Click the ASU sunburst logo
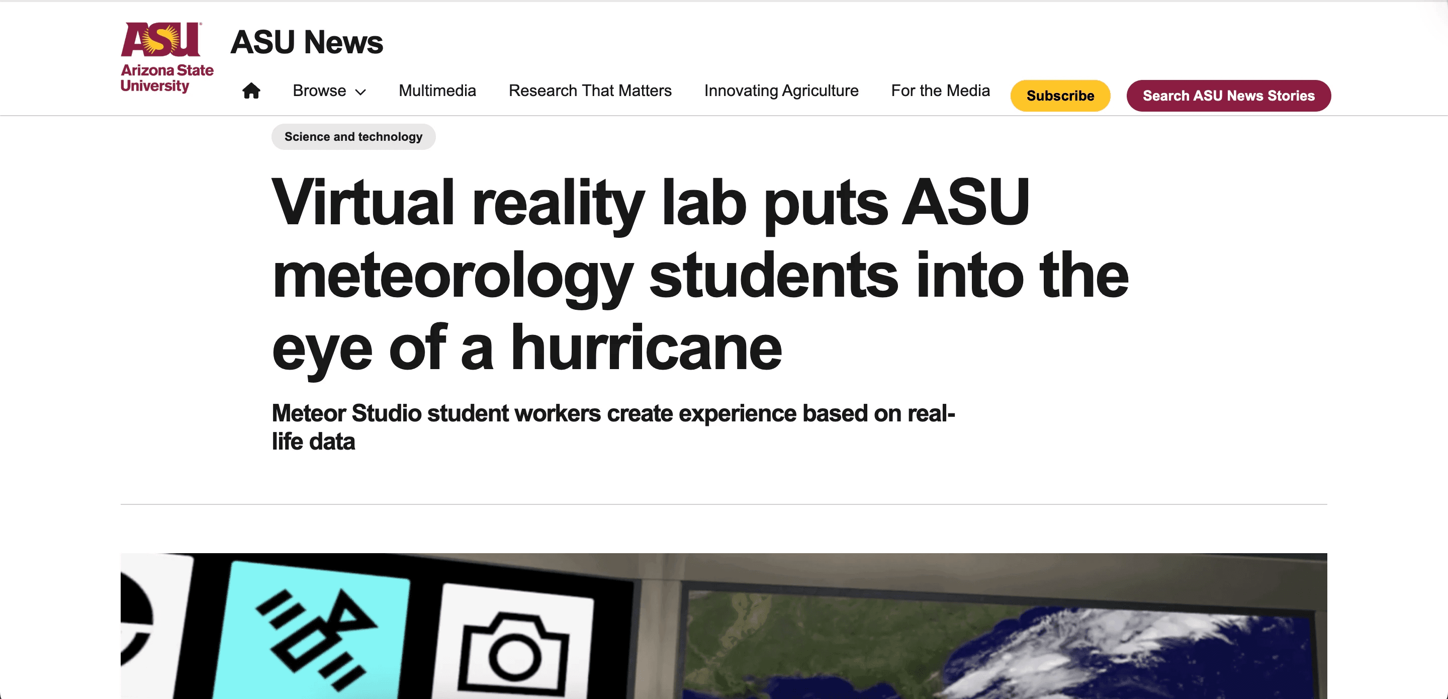 pos(161,39)
